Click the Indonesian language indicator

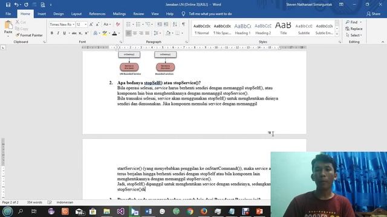click(x=65, y=203)
